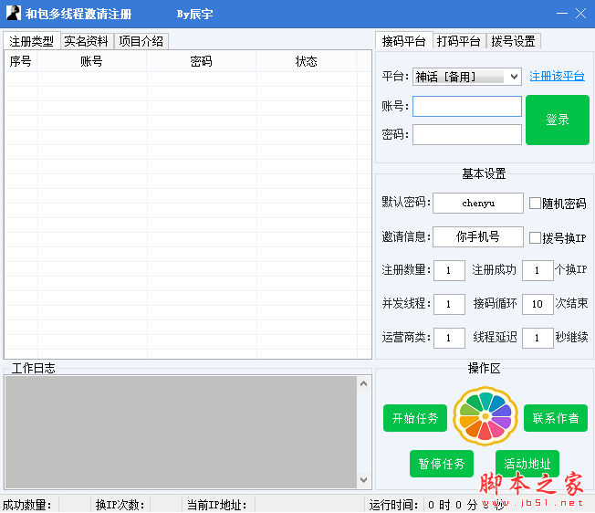Focus the 密码 input field

(466, 135)
